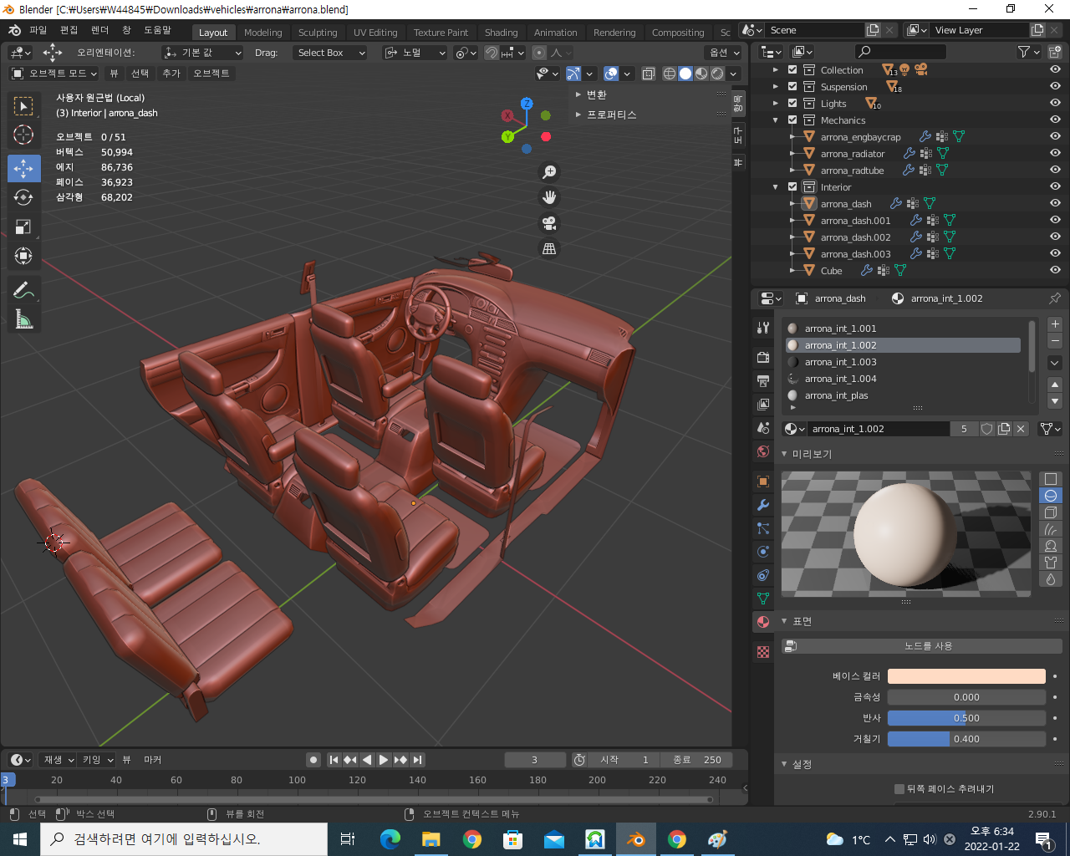Click the camera view icon in viewport
The height and width of the screenshot is (856, 1070).
click(x=549, y=223)
